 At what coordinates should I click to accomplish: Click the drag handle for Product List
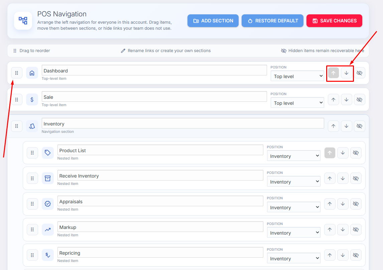tap(32, 153)
